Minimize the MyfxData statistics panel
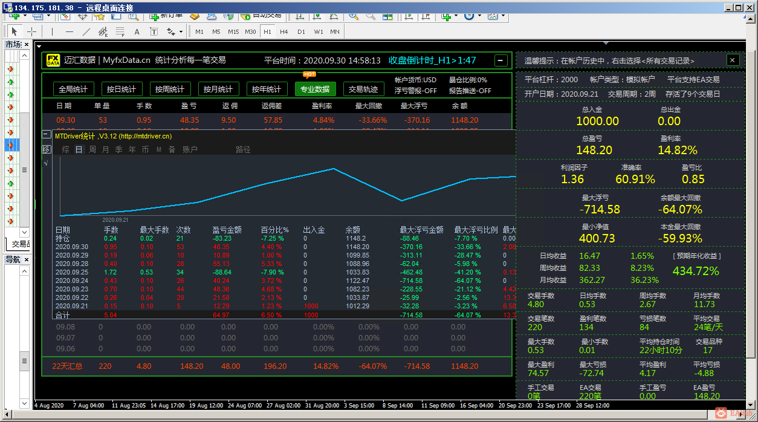758x422 pixels. coord(500,60)
